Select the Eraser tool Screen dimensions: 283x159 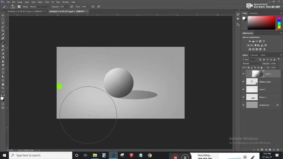click(3, 53)
